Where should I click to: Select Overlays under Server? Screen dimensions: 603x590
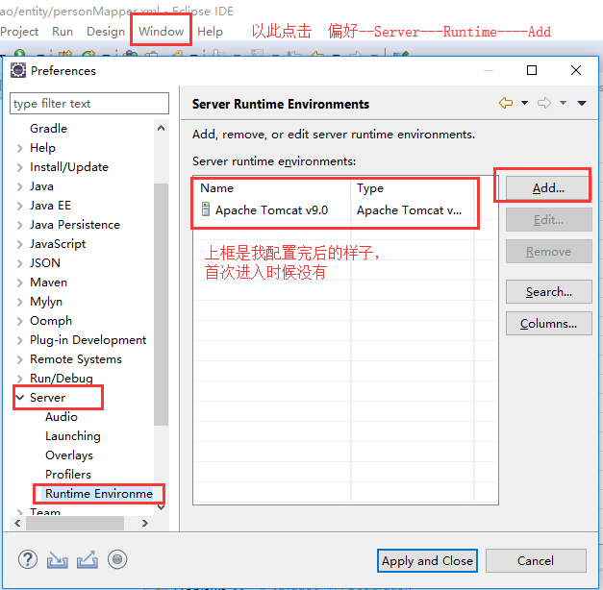coord(69,455)
